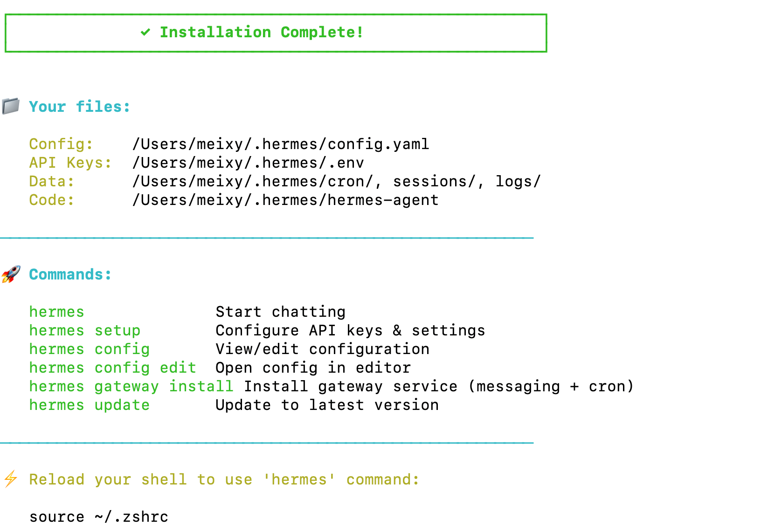Click the green checkmark in the Installation Complete banner
Screen dimensions: 775x532
[145, 32]
